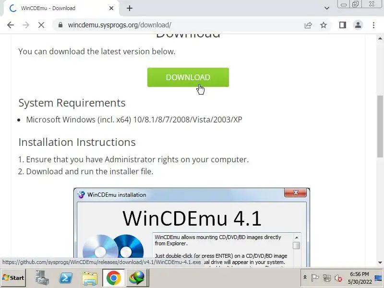
Task: Click the Show desktop icon
Action: (378, 278)
